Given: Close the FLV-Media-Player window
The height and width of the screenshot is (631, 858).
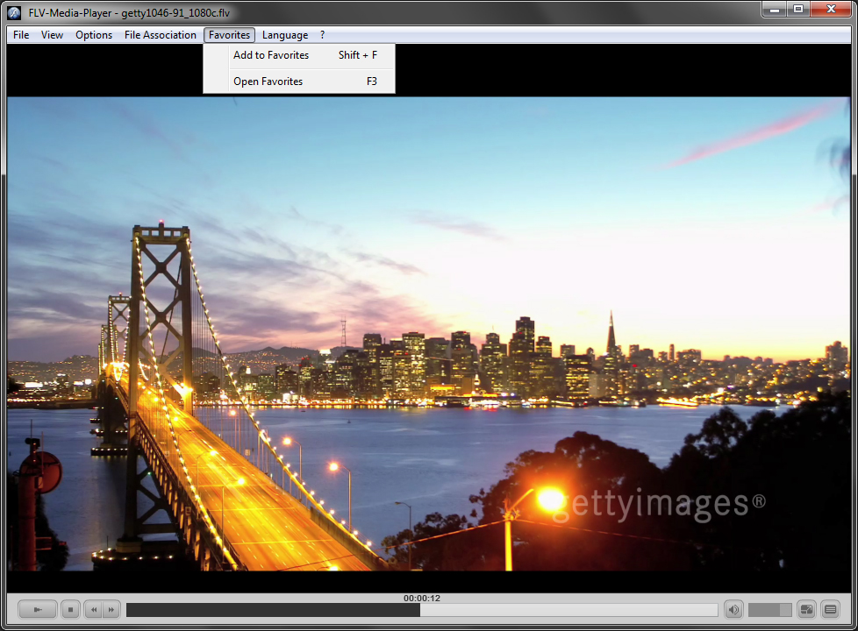Looking at the screenshot, I should pos(831,10).
